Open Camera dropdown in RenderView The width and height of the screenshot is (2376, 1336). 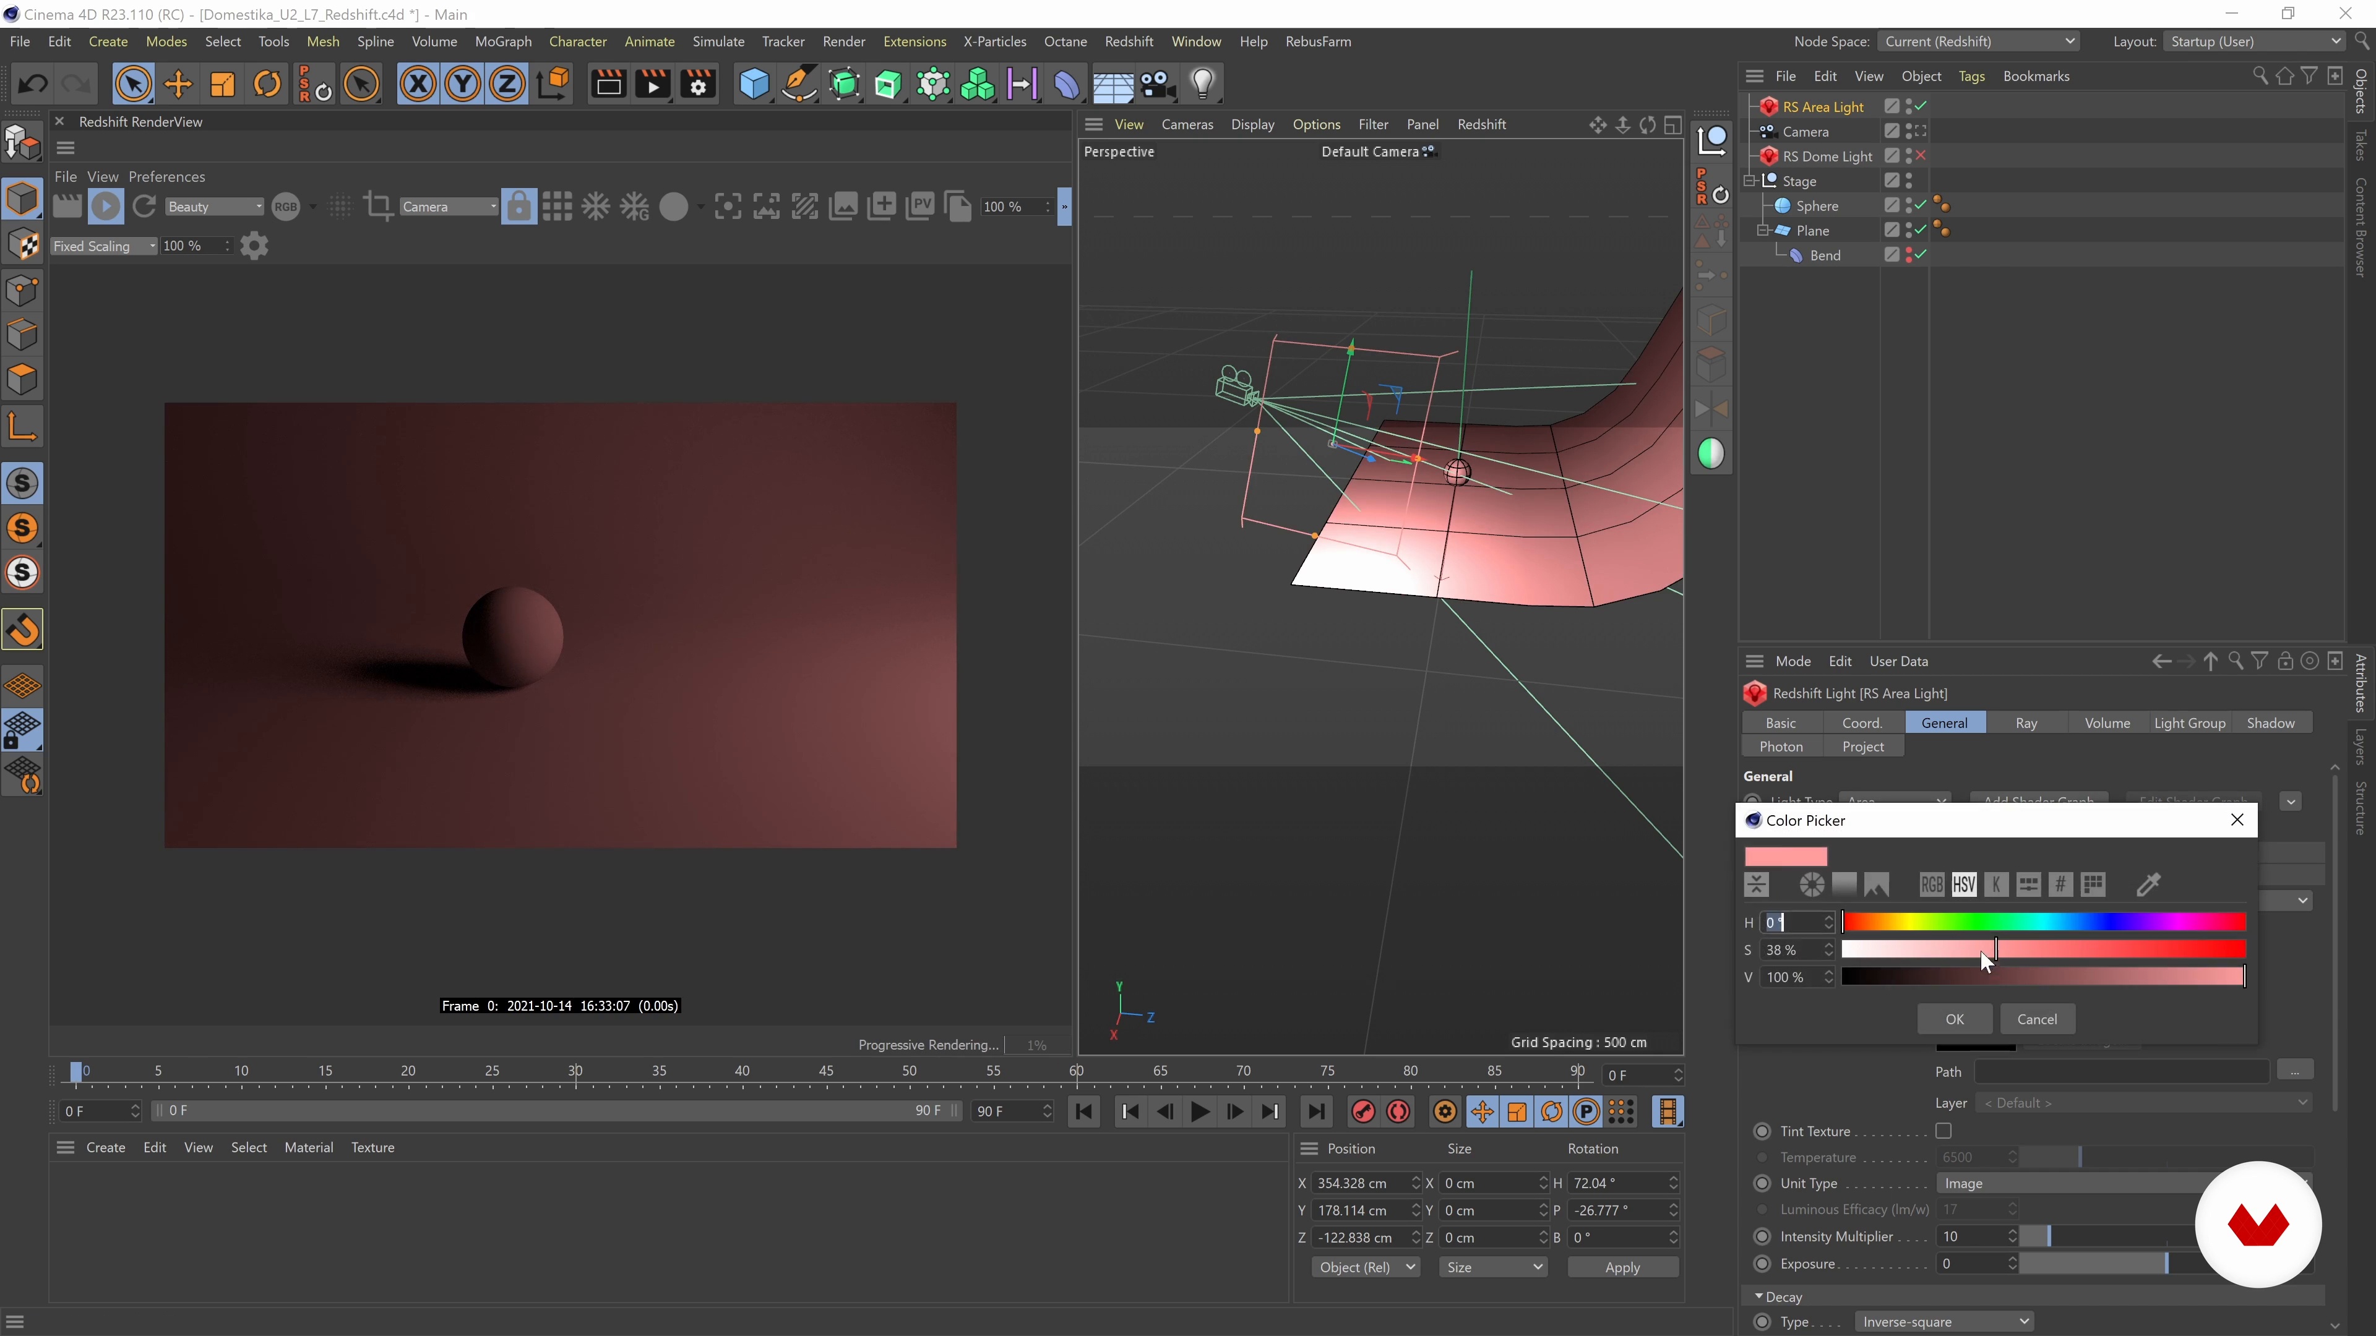pos(449,207)
